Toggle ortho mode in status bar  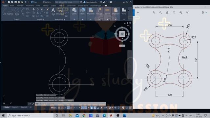coord(68,108)
